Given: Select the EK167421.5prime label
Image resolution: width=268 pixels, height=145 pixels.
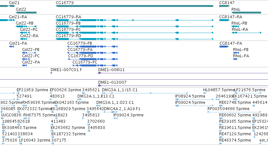Looking at the screenshot, I should [250, 96].
